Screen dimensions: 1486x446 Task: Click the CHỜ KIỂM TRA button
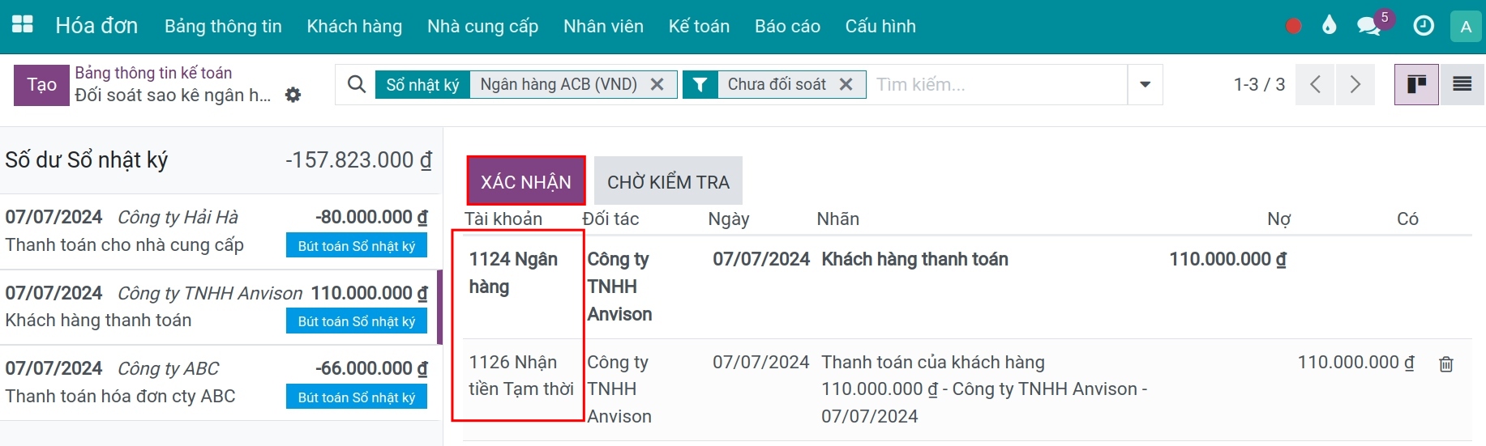click(668, 181)
